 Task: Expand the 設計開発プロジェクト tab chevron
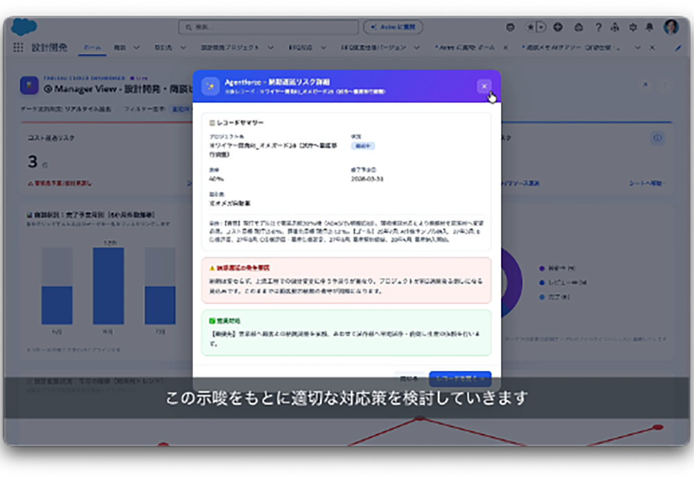(x=271, y=47)
